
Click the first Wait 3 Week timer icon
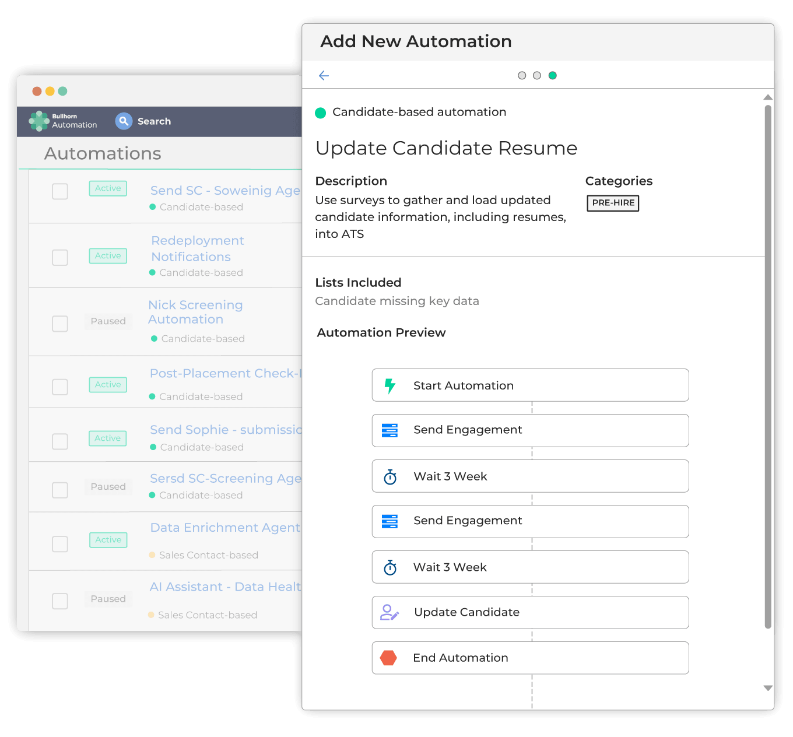pyautogui.click(x=390, y=477)
